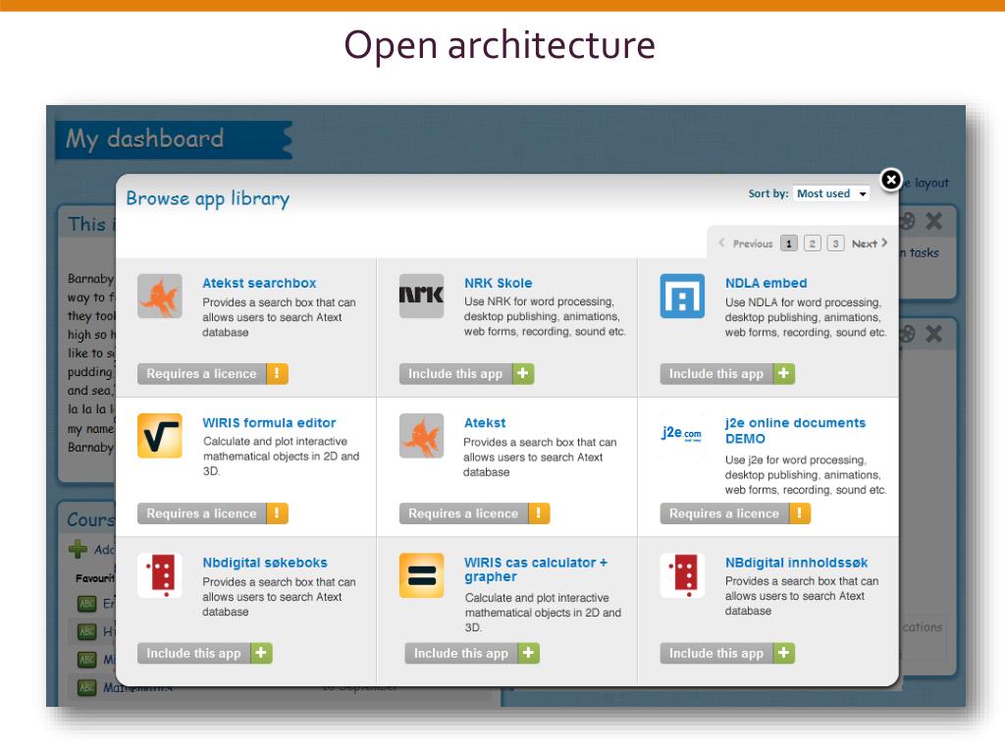Include the Nbdigital søkeboks app
Screen dimensions: 1005x754
205,653
